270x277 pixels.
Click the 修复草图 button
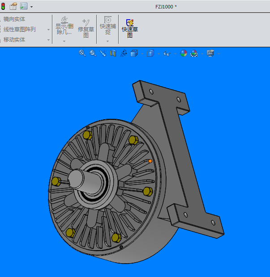(86, 28)
